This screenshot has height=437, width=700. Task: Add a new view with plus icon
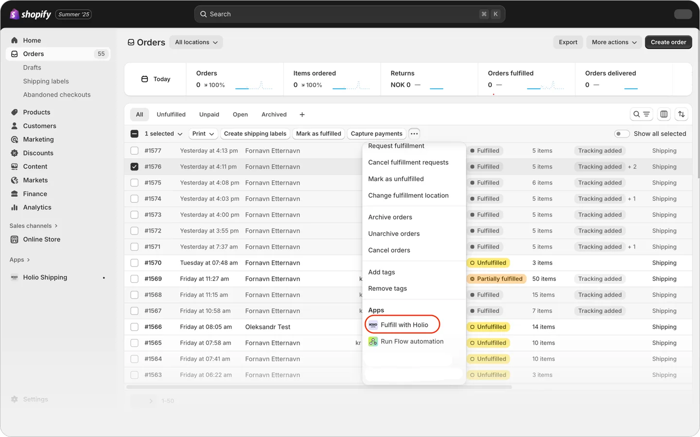[x=302, y=115]
